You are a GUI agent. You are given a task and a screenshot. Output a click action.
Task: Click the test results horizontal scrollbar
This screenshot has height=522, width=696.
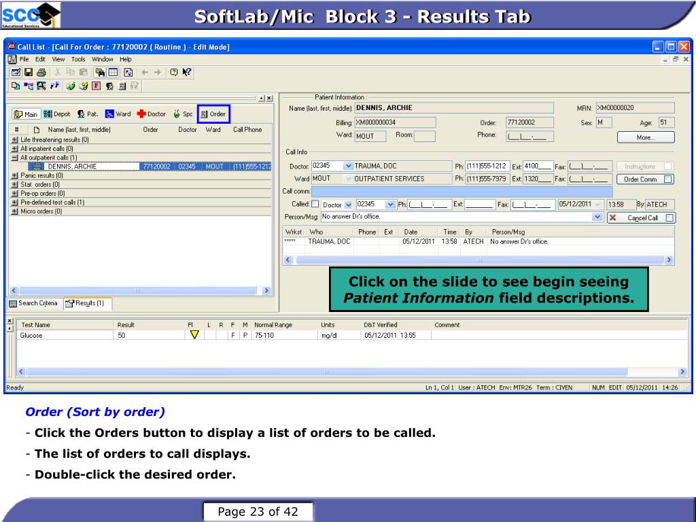(351, 372)
